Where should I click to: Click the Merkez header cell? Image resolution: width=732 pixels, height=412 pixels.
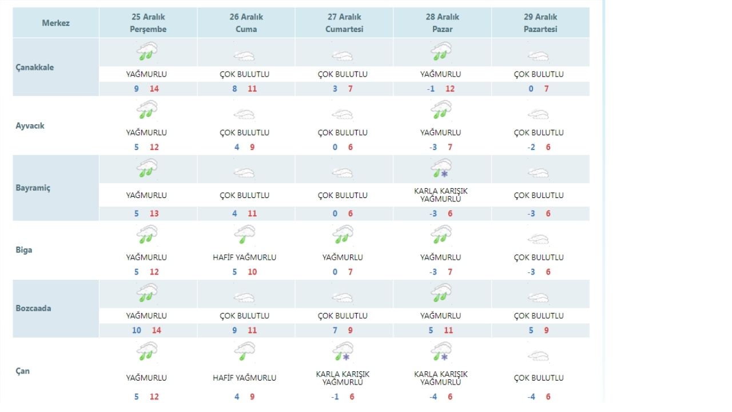(x=56, y=23)
